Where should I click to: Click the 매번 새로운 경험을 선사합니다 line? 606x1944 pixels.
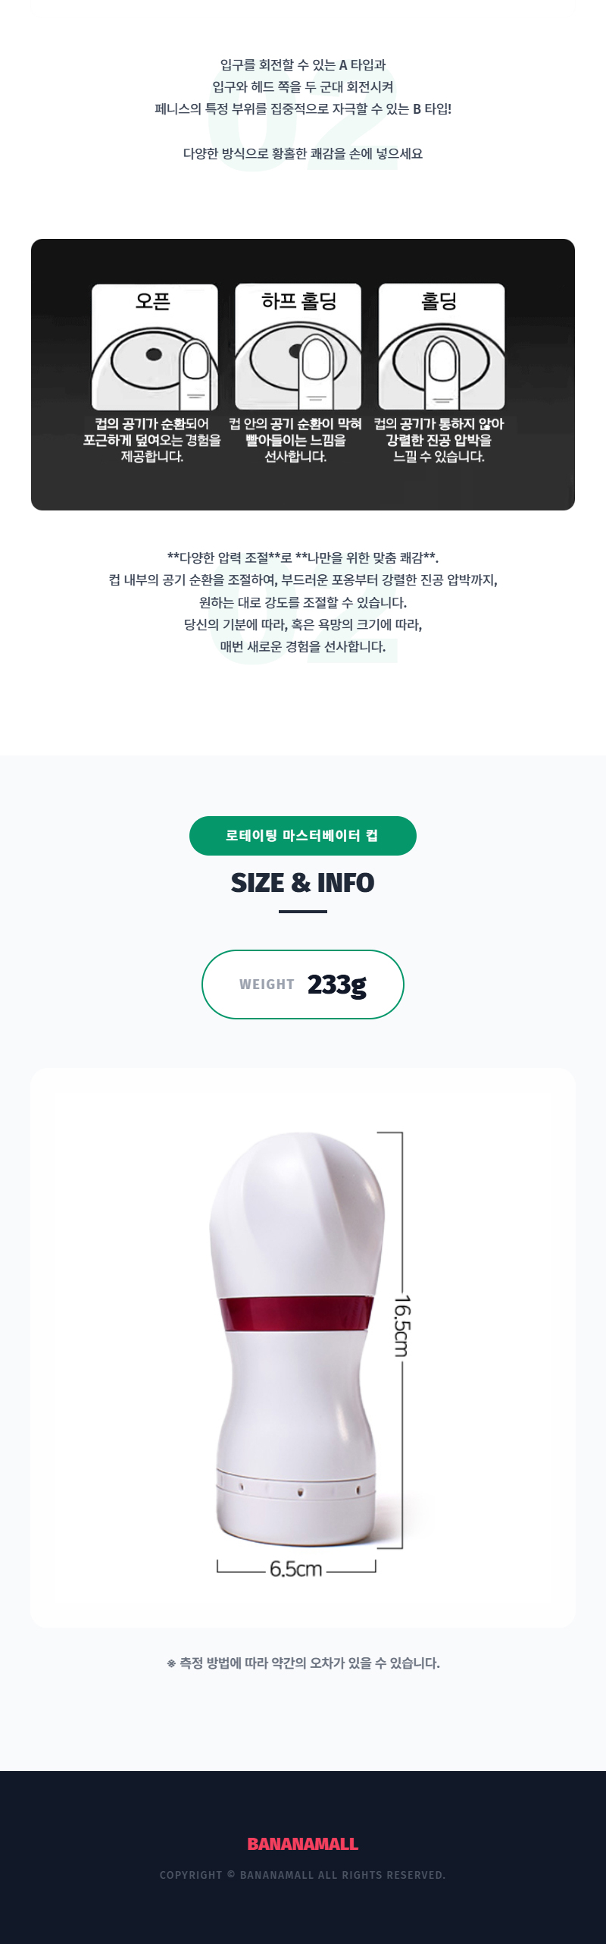(x=303, y=647)
